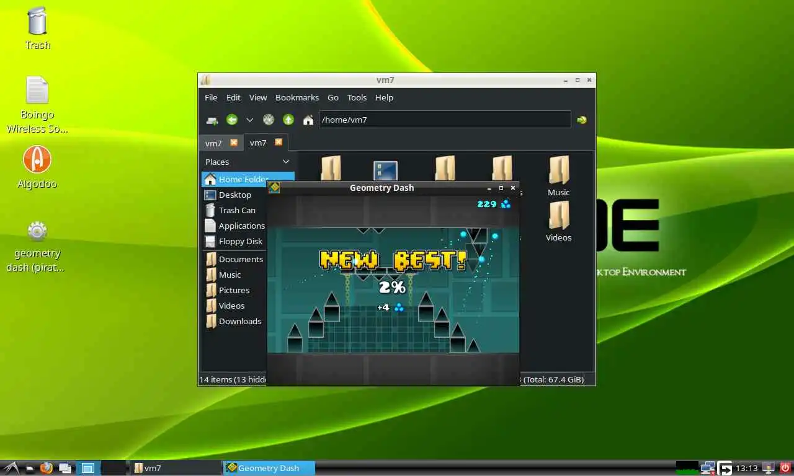Open the View menu
The height and width of the screenshot is (476, 794).
(x=258, y=97)
